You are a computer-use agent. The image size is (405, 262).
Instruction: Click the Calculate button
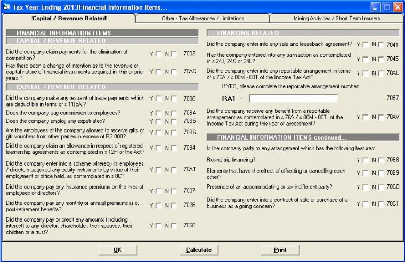point(199,250)
